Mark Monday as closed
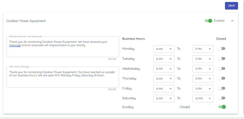The width and height of the screenshot is (244, 119). pyautogui.click(x=221, y=49)
